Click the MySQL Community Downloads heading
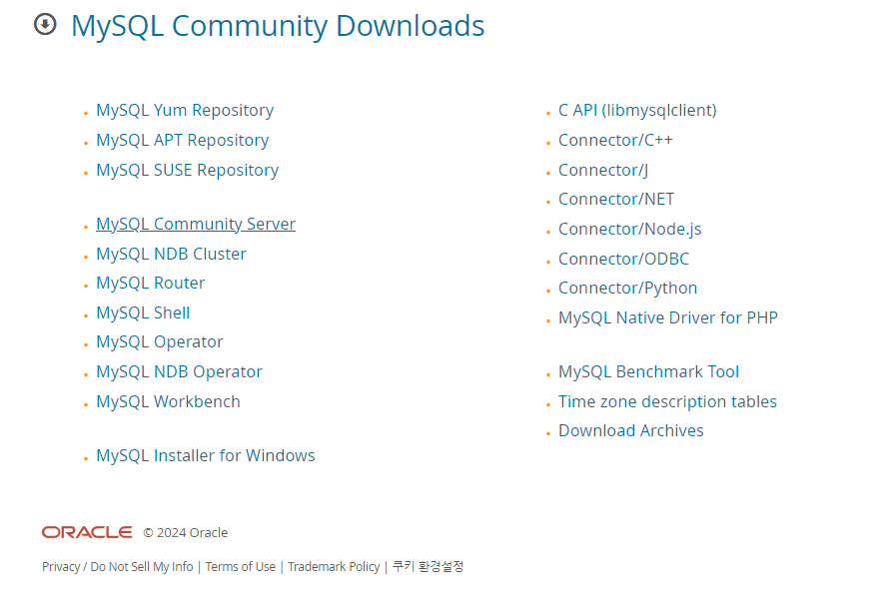Viewport: 892px width, 615px height. [x=278, y=26]
